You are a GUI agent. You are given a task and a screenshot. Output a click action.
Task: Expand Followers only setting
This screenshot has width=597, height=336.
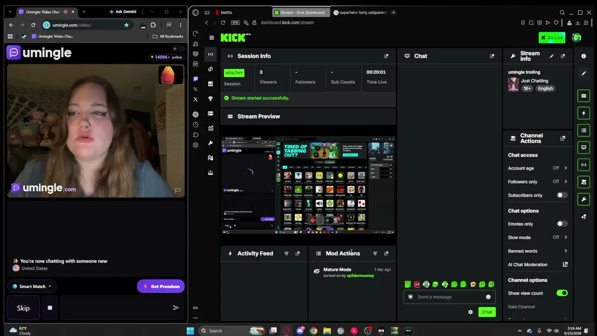click(566, 182)
